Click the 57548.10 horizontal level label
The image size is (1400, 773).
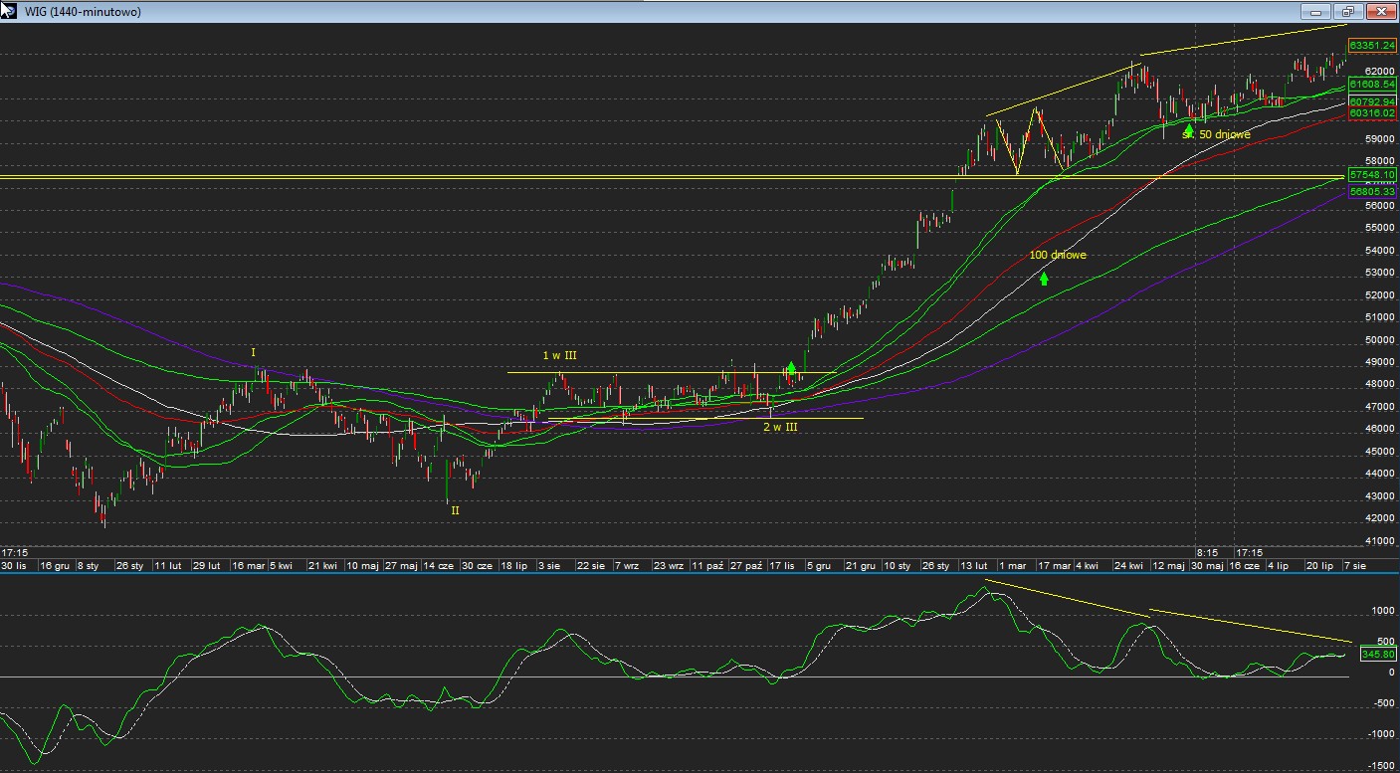pos(1372,174)
